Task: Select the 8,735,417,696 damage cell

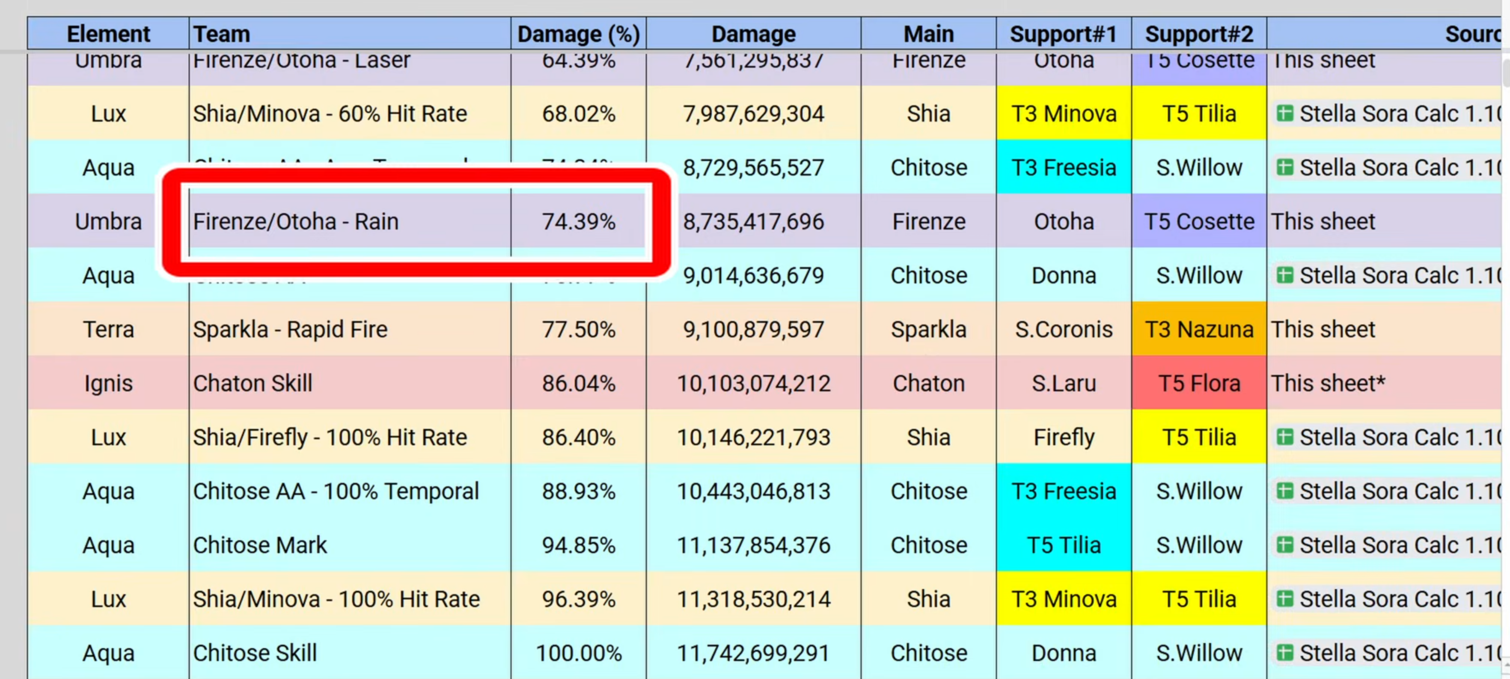Action: [x=754, y=222]
